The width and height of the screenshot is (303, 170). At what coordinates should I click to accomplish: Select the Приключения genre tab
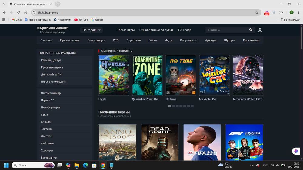click(x=70, y=40)
